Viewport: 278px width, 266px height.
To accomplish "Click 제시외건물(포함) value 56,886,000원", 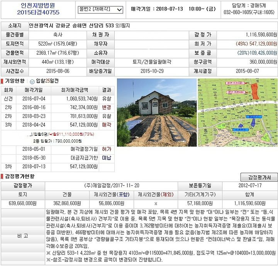I will [x=111, y=203].
